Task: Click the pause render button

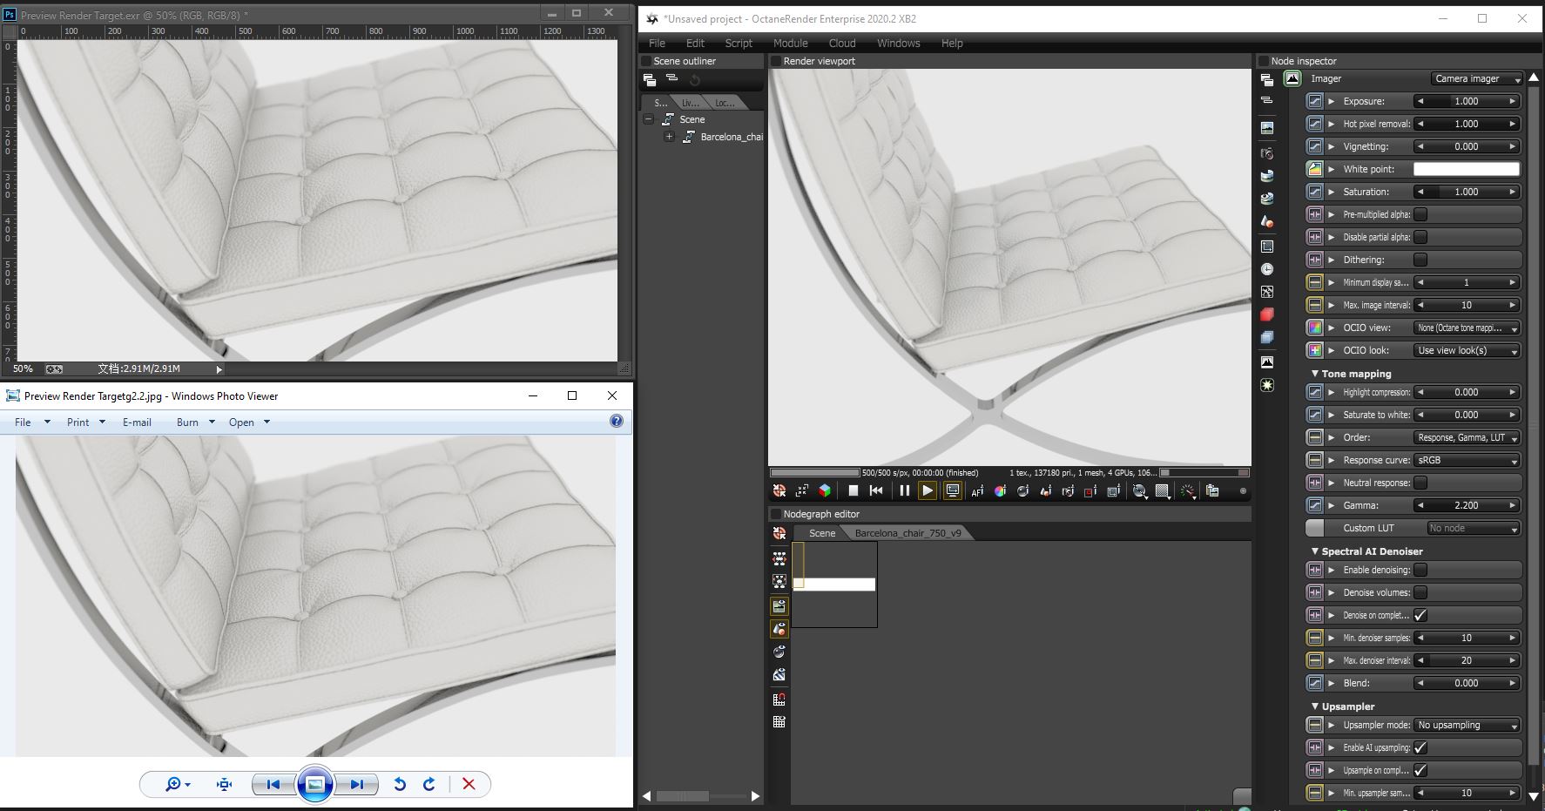Action: point(904,490)
